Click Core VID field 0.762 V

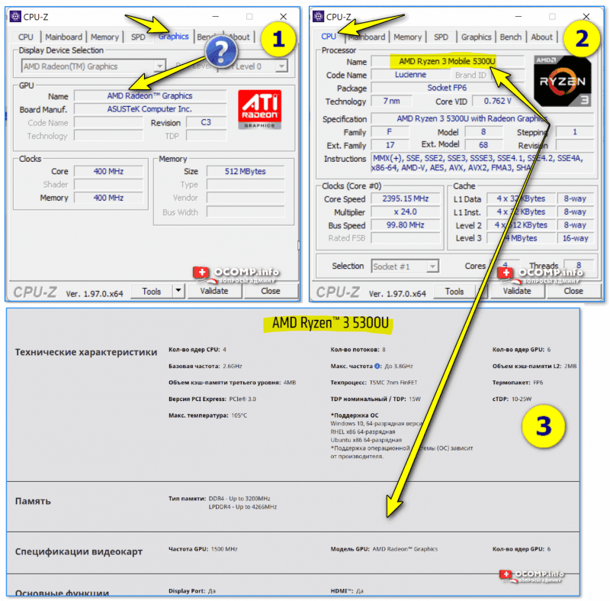[498, 101]
